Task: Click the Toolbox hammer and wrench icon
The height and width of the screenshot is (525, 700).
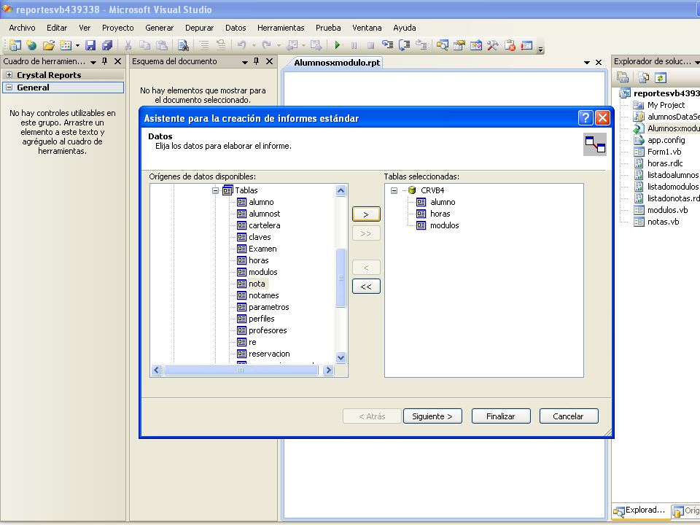Action: point(492,45)
